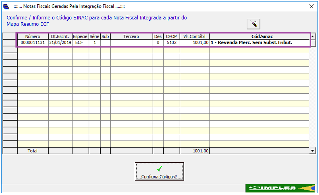Select the ECF species cell
The image size is (319, 195).
click(80, 43)
